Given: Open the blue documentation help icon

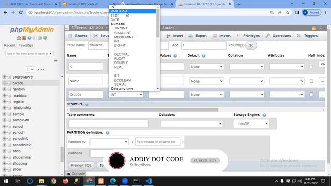Looking at the screenshot, I should 29,38.
